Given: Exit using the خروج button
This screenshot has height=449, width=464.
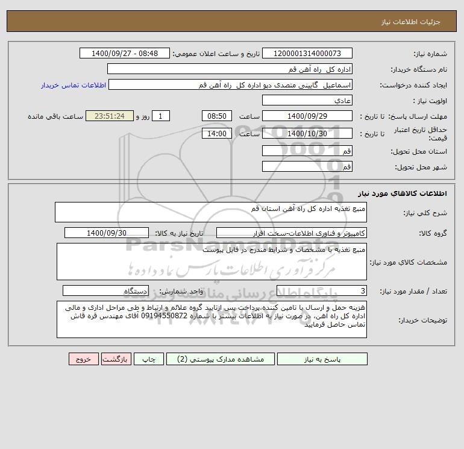Looking at the screenshot, I should (x=84, y=359).
